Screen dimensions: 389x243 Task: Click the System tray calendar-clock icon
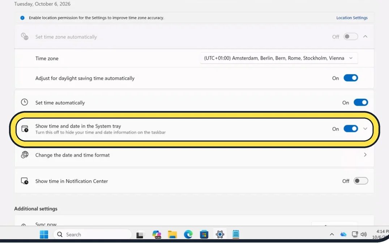(25, 129)
